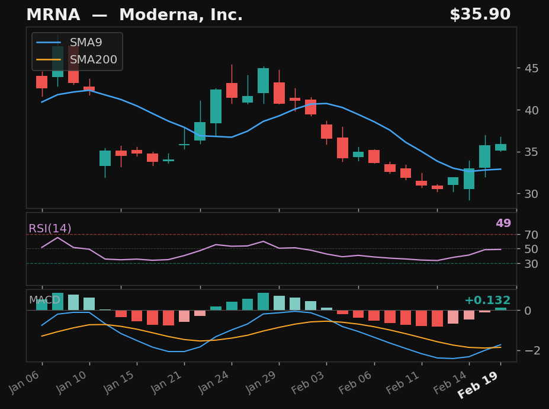Screen dimensions: 549x409
Task: Click the Jan 21 date label
Action: click(166, 382)
